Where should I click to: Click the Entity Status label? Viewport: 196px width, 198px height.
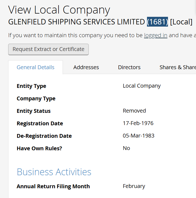33,111
